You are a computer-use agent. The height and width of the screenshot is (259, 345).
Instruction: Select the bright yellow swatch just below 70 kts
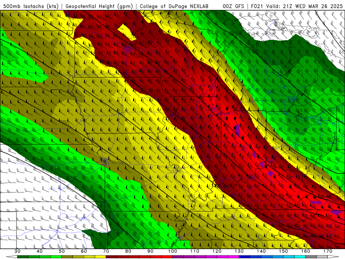[x=100, y=257]
